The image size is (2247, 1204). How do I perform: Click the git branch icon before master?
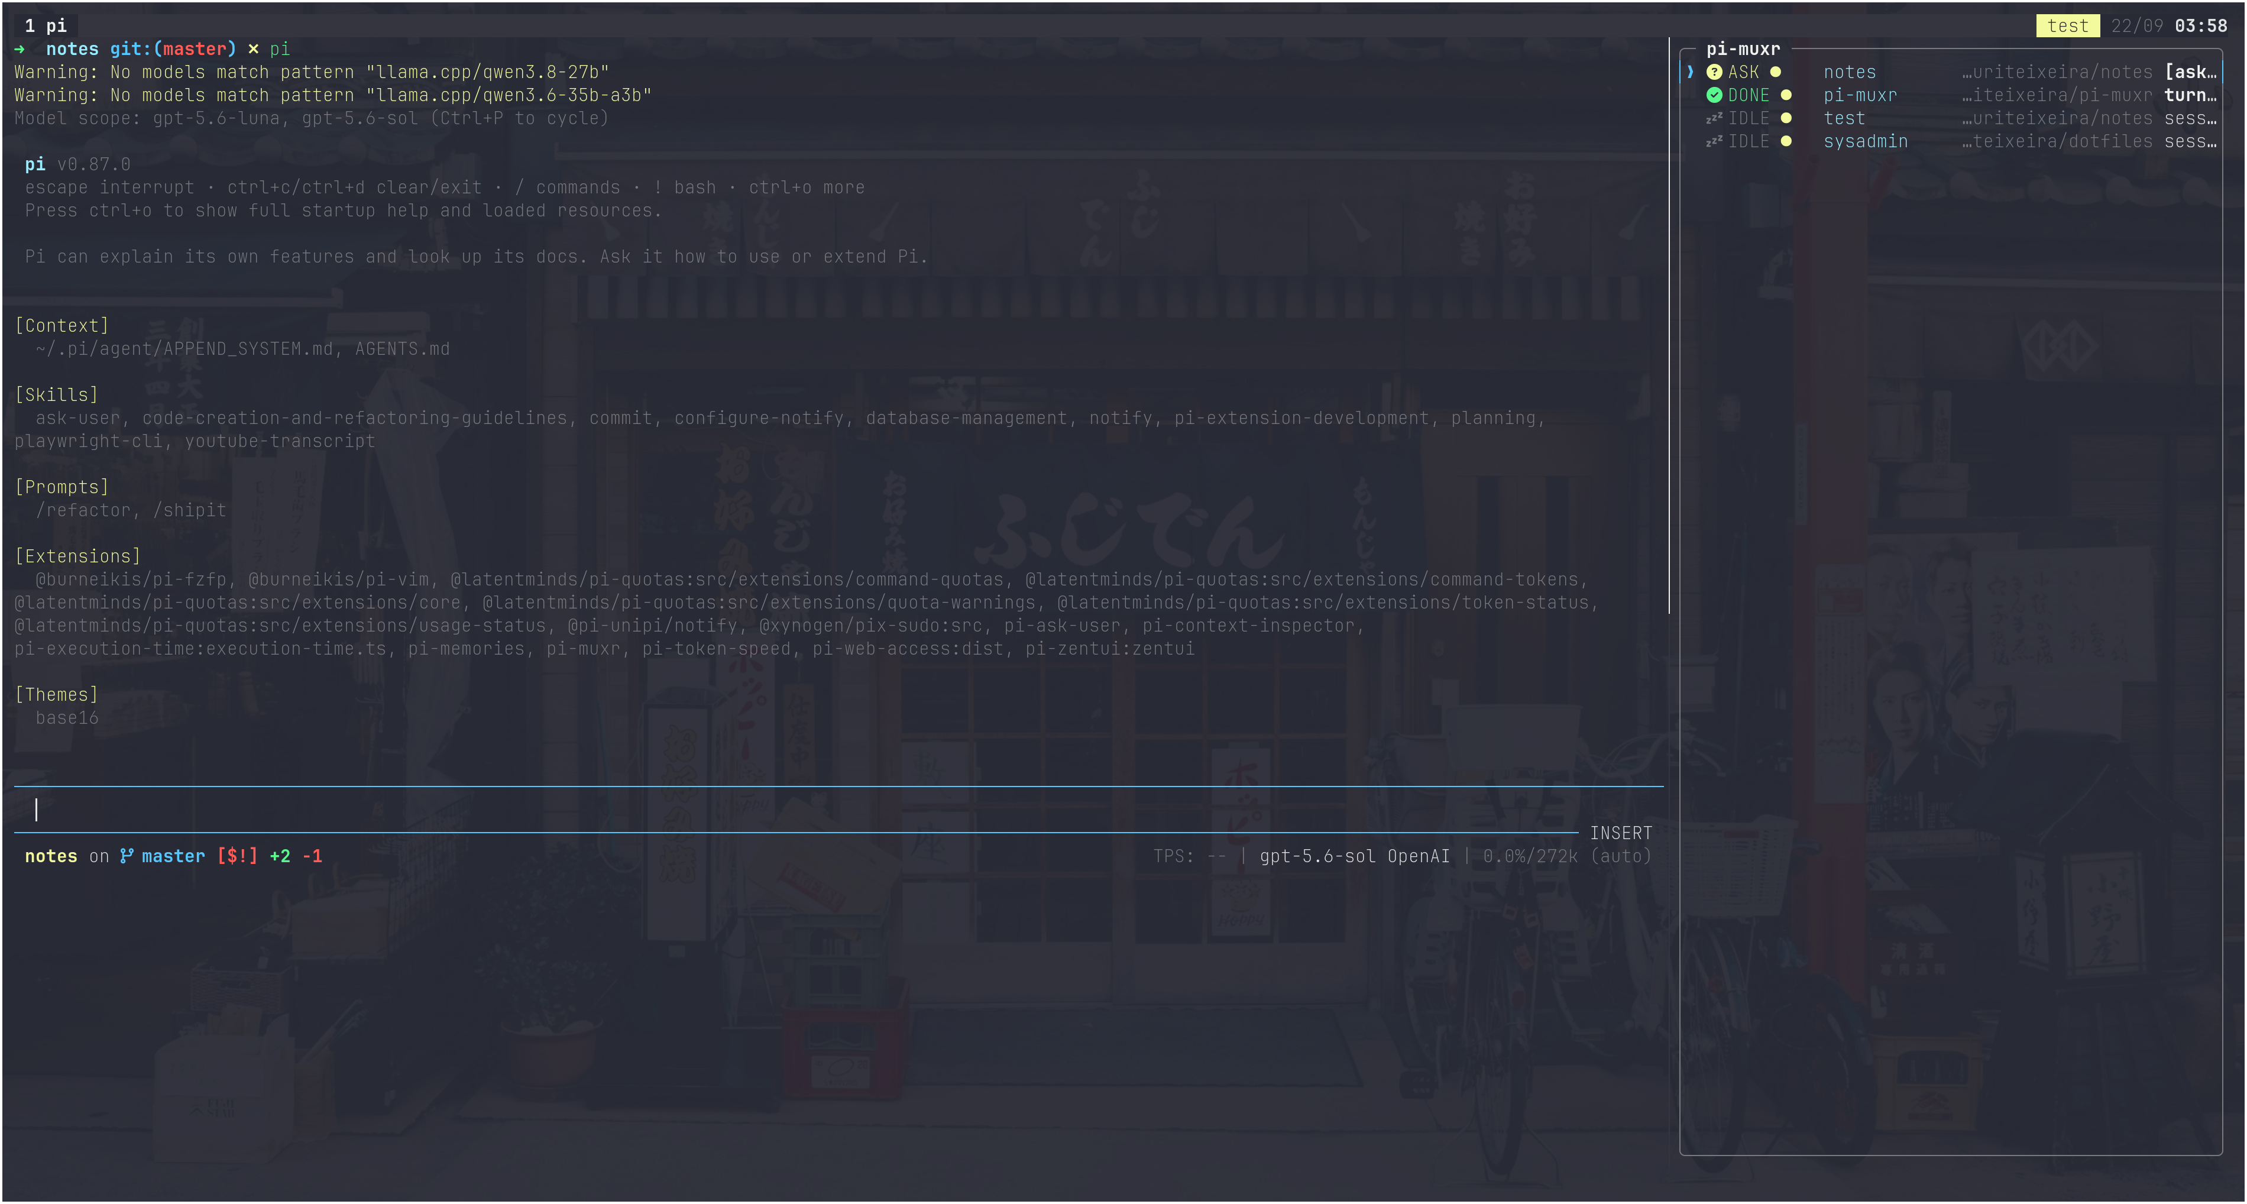tap(127, 856)
